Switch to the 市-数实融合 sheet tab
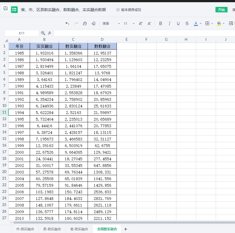This screenshot has height=233, width=235. pyautogui.click(x=25, y=229)
